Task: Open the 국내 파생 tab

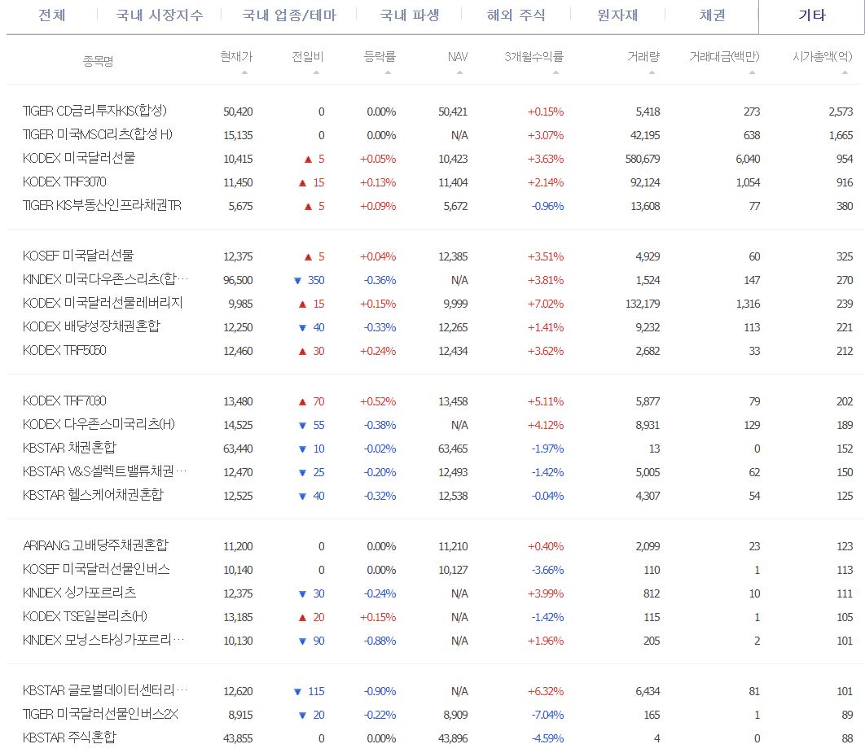Action: (x=410, y=15)
